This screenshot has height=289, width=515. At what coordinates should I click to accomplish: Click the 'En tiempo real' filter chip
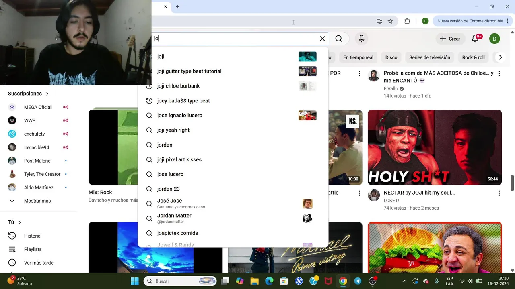358,57
